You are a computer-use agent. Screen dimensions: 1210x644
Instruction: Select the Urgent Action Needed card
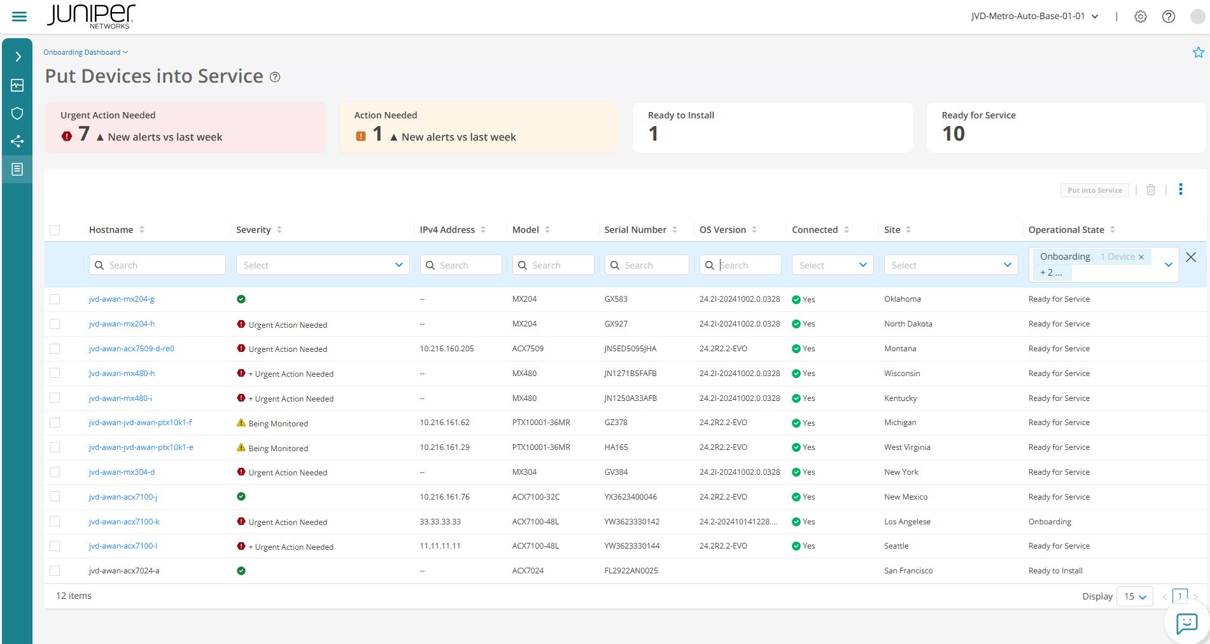(185, 127)
